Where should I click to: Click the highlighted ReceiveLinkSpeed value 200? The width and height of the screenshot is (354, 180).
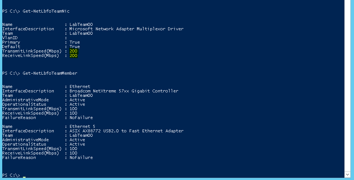pyautogui.click(x=73, y=55)
